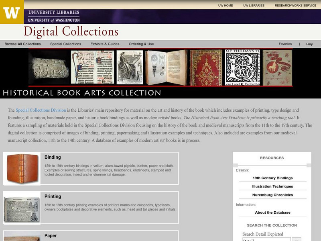Click the gold UW logo block
The width and height of the screenshot is (321, 241).
click(x=12, y=12)
